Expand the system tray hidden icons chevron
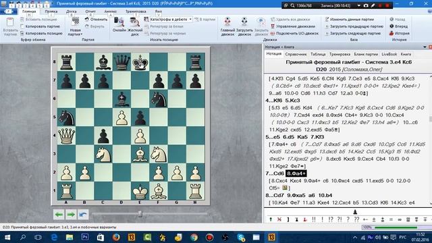The image size is (432, 243). (355, 237)
